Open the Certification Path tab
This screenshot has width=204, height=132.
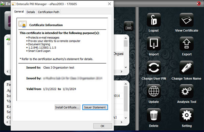click(49, 12)
